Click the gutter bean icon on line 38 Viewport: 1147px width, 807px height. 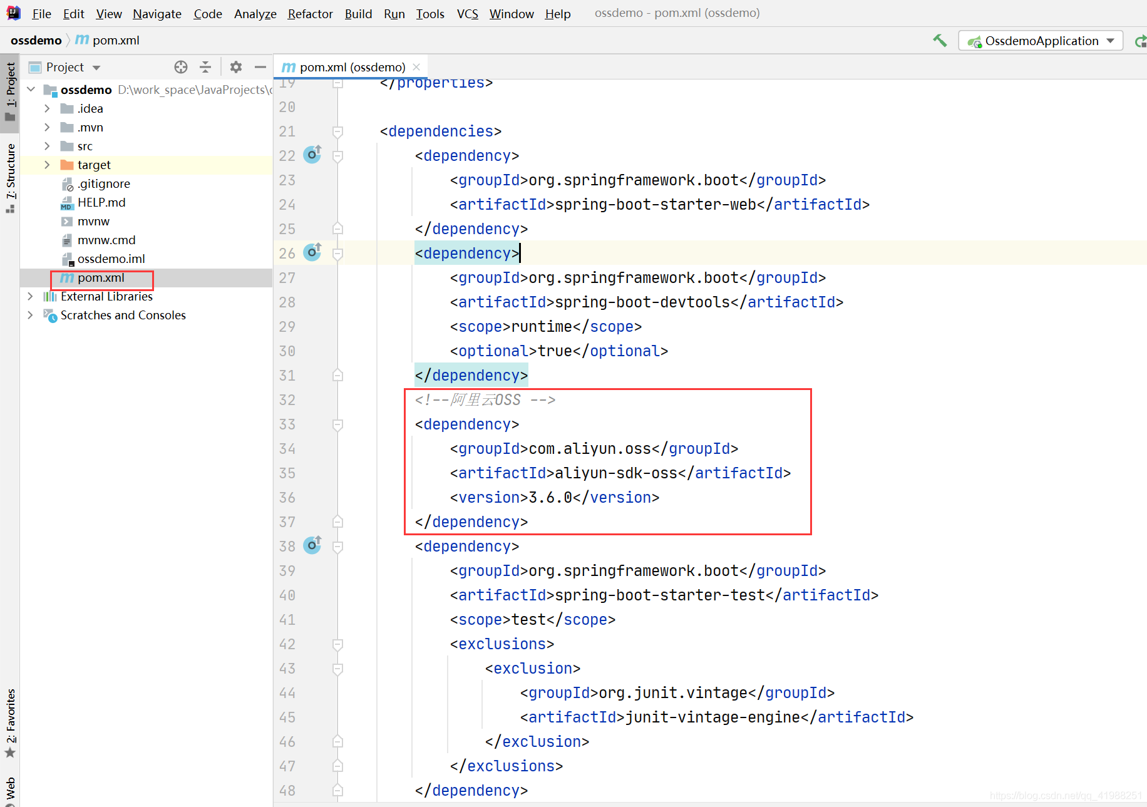[x=312, y=545]
